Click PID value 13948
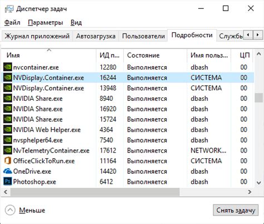This screenshot has height=224, width=264. [x=108, y=88]
